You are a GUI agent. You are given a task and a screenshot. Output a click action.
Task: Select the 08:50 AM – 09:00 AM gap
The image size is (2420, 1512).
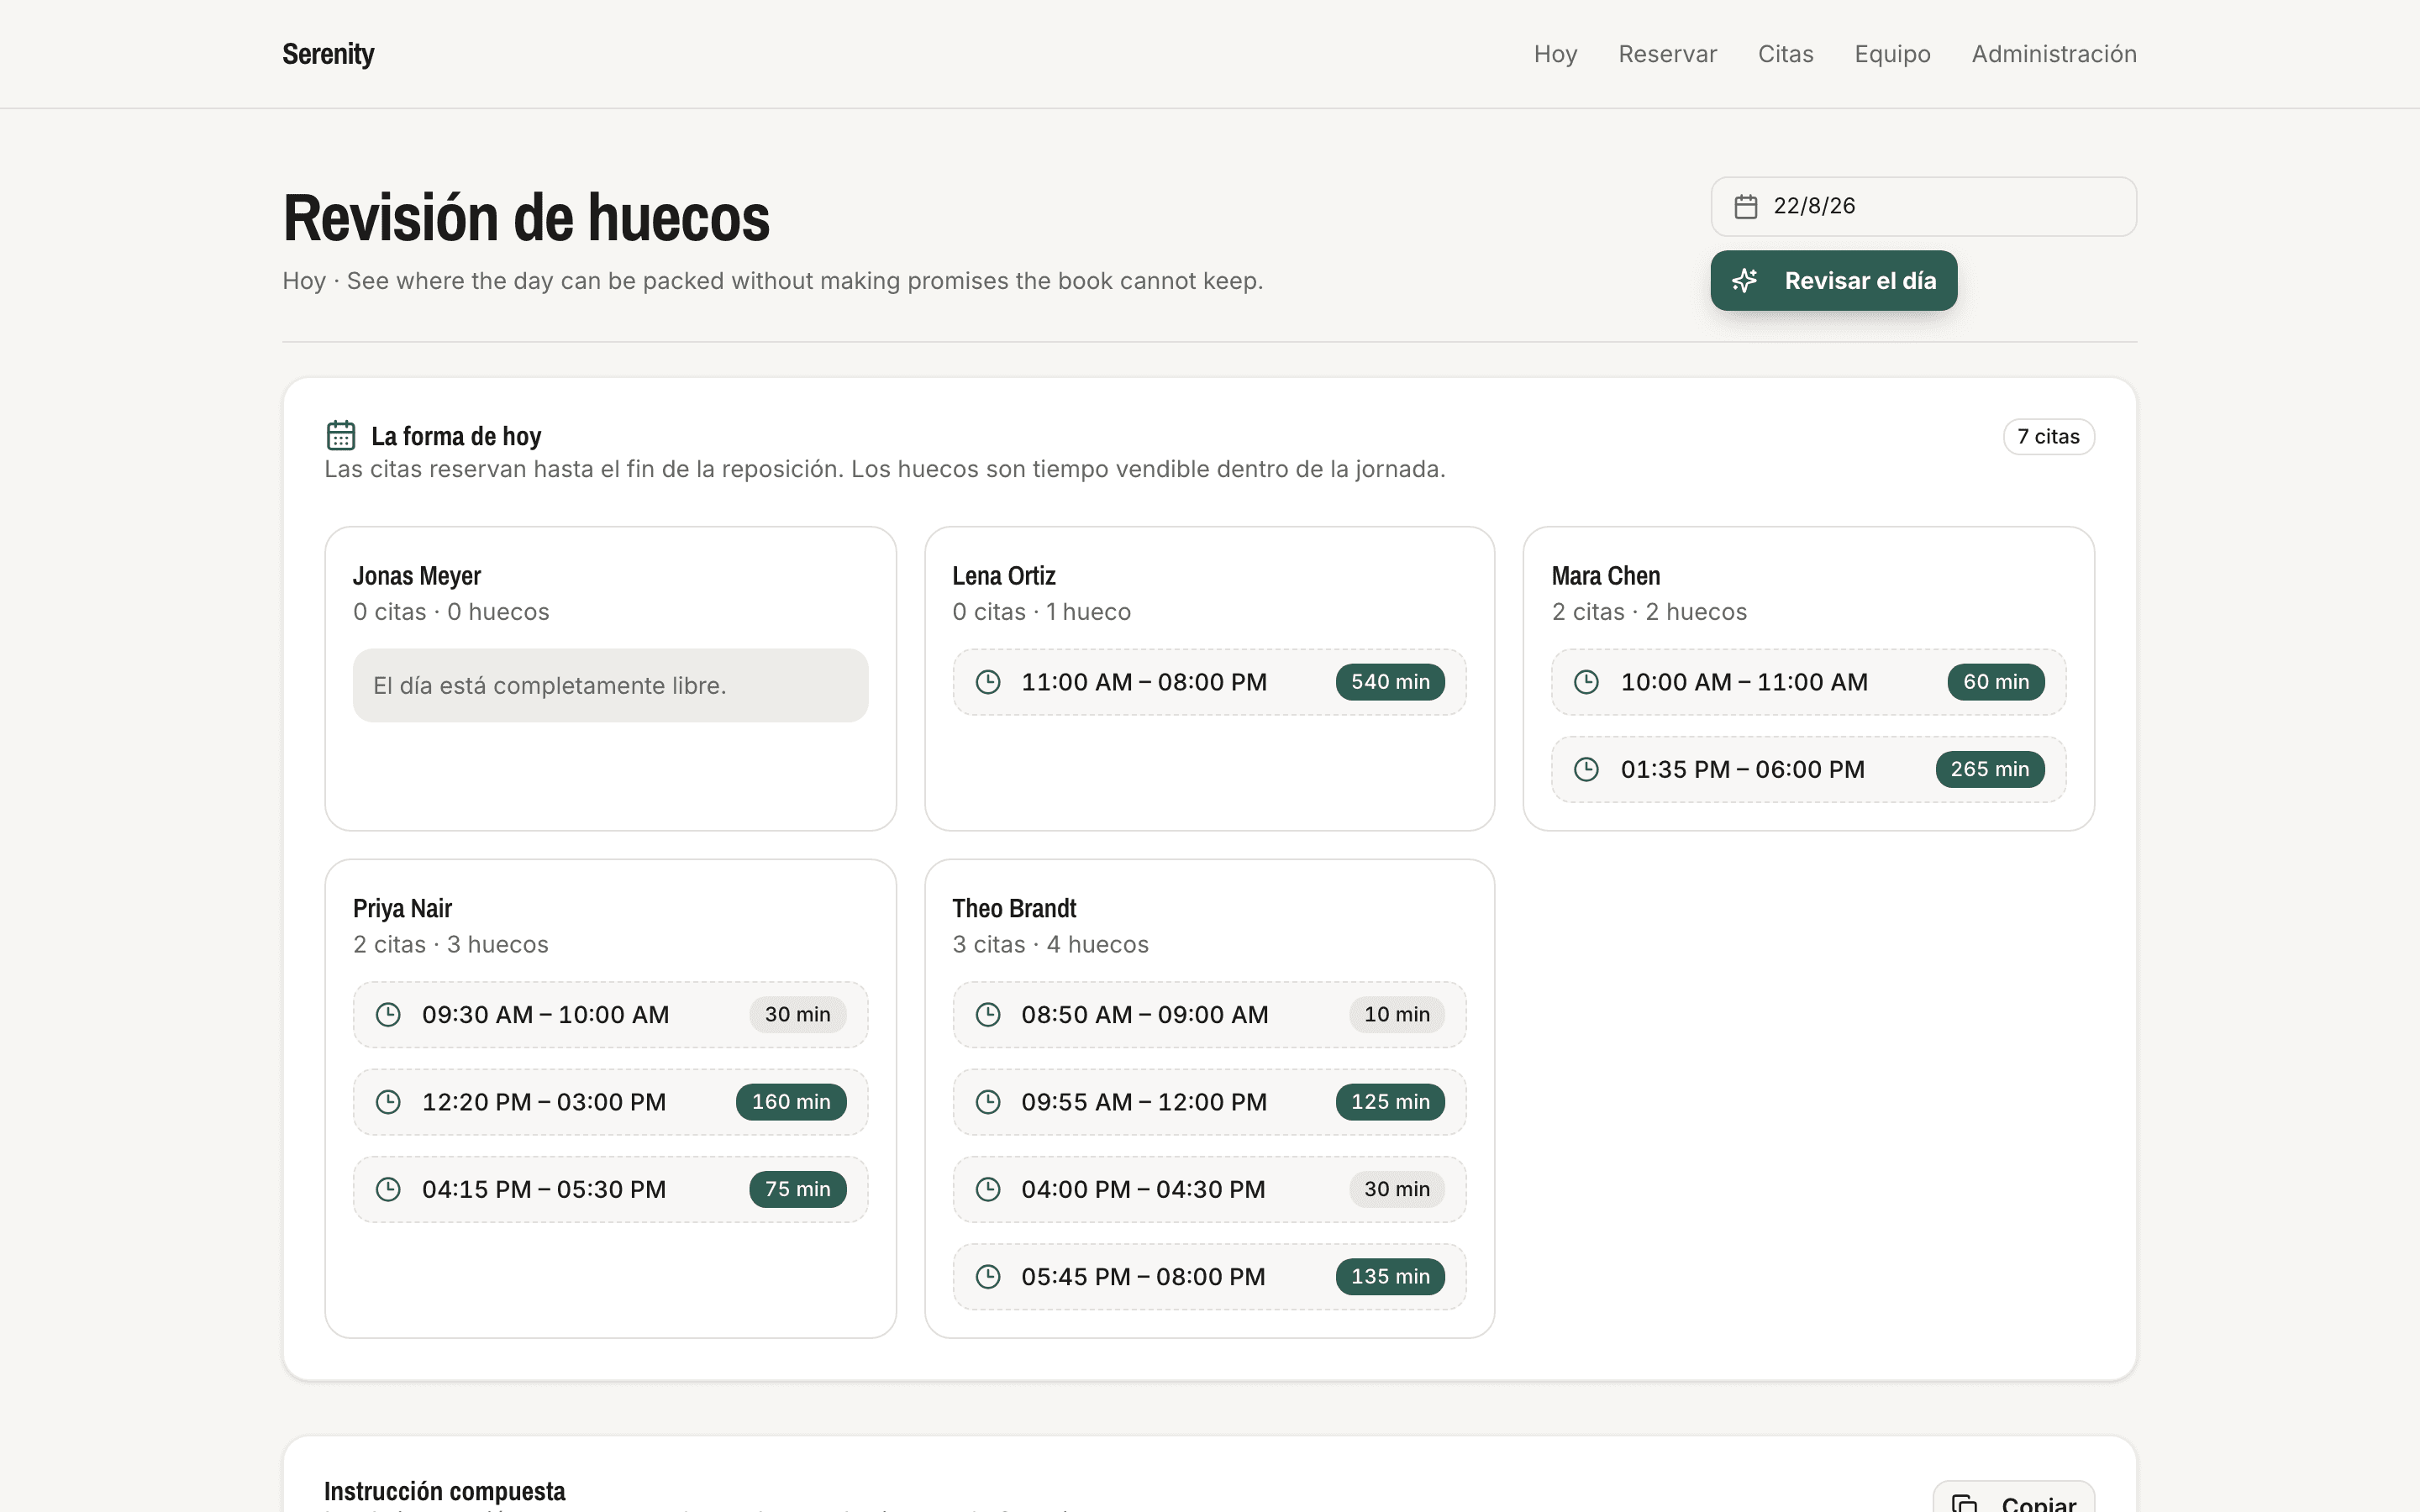(x=1209, y=1015)
